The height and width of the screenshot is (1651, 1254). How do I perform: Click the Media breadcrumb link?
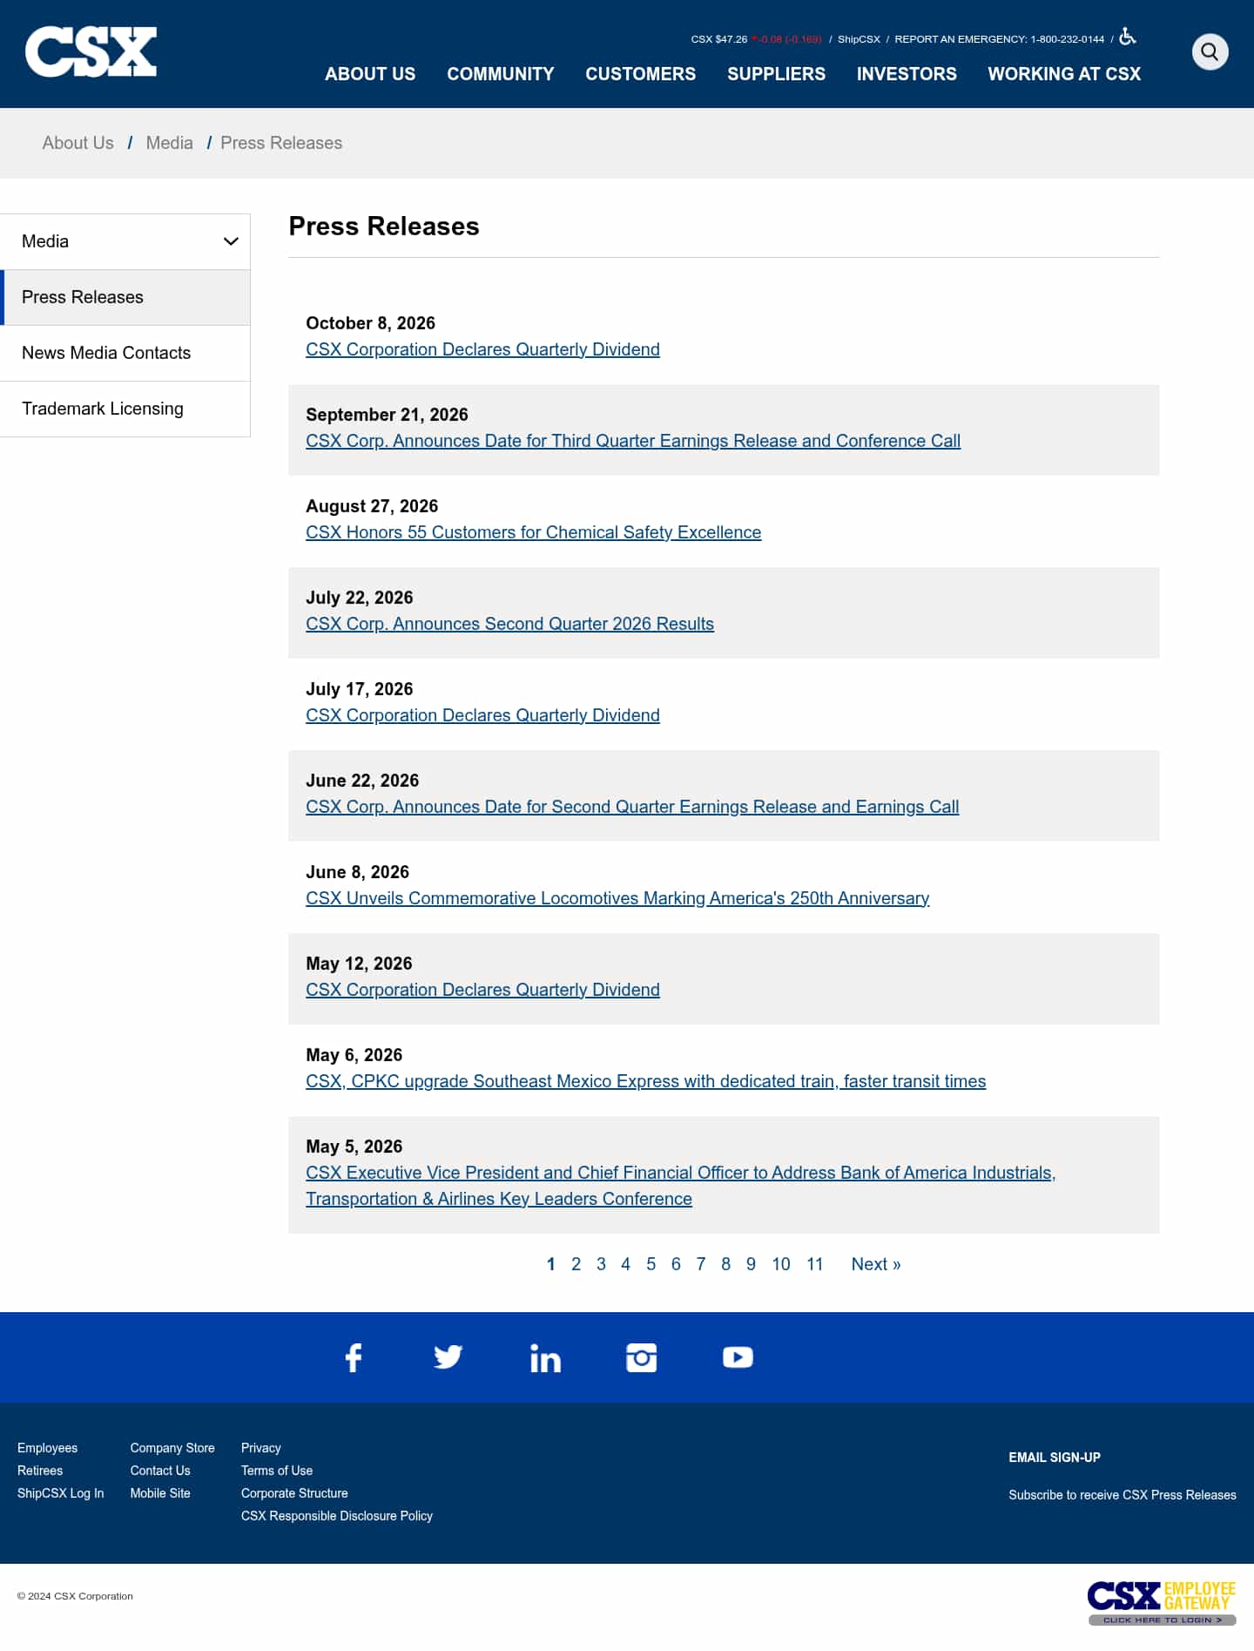click(x=169, y=143)
